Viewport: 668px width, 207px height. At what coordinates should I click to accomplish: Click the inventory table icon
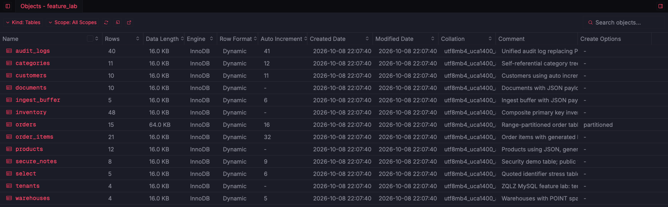[9, 112]
